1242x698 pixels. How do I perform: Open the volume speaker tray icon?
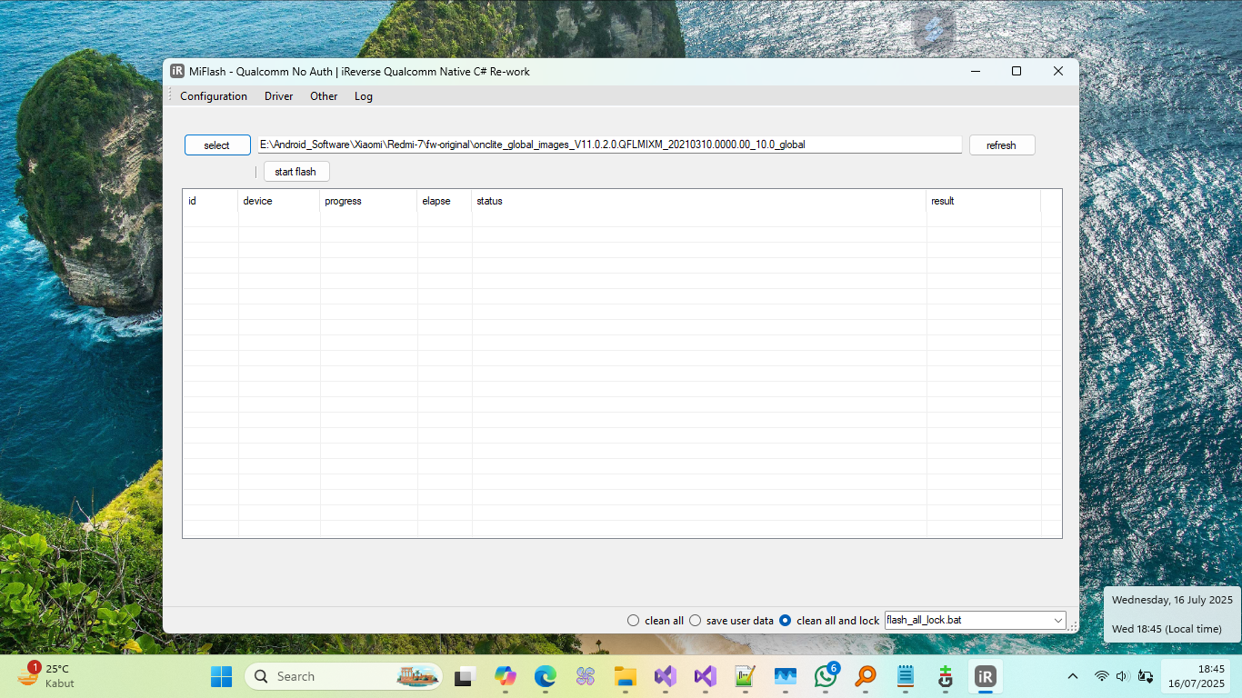click(1122, 676)
